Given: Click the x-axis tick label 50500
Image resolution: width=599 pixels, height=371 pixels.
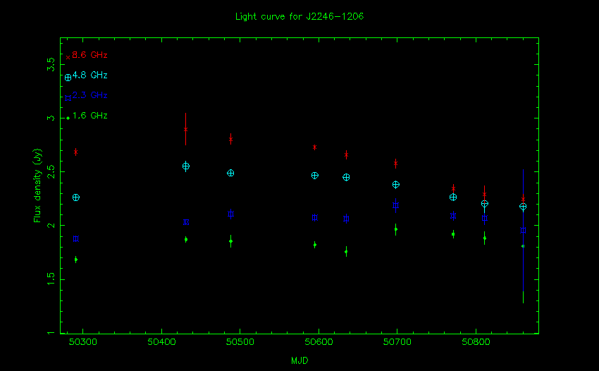Looking at the screenshot, I should [x=240, y=342].
